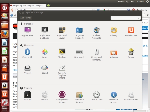Image resolution: width=150 pixels, height=112 pixels.
Task: Open Keyboard Layout settings
Action: point(62,33)
